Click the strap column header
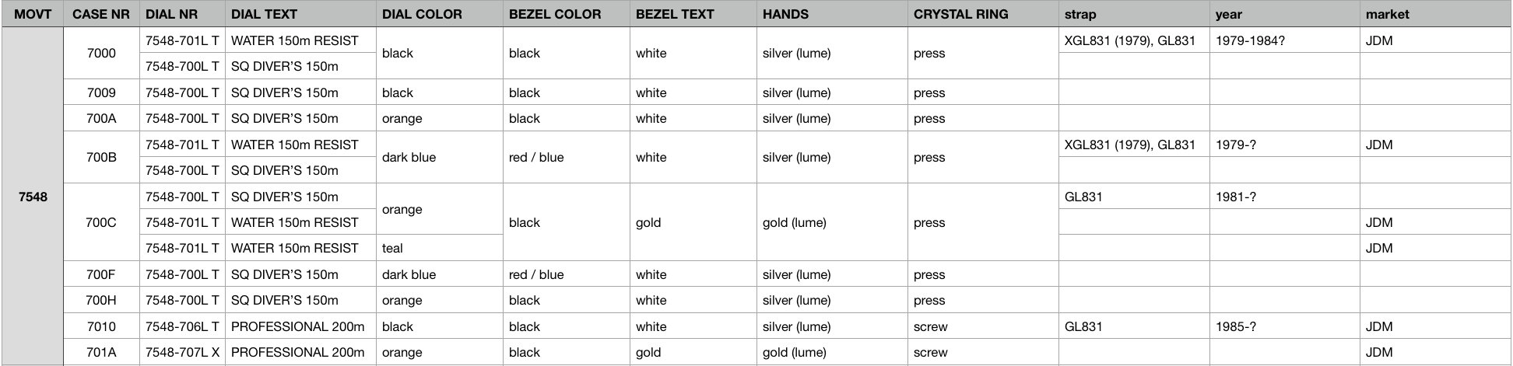The image size is (1513, 366). [x=1134, y=14]
